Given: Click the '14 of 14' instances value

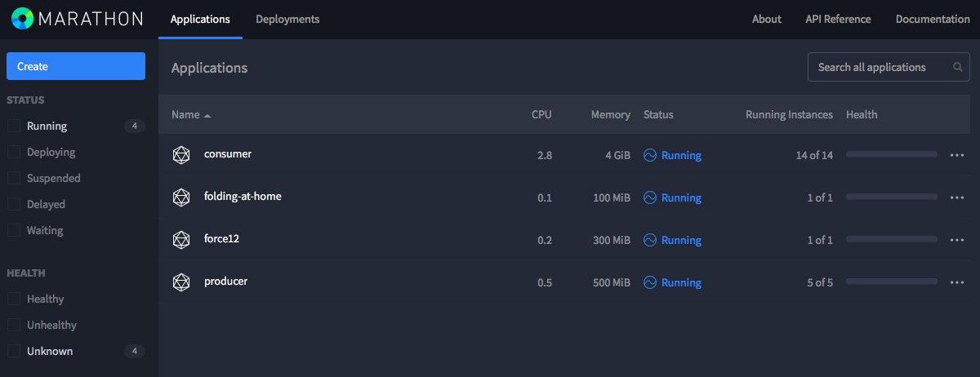Looking at the screenshot, I should point(814,155).
